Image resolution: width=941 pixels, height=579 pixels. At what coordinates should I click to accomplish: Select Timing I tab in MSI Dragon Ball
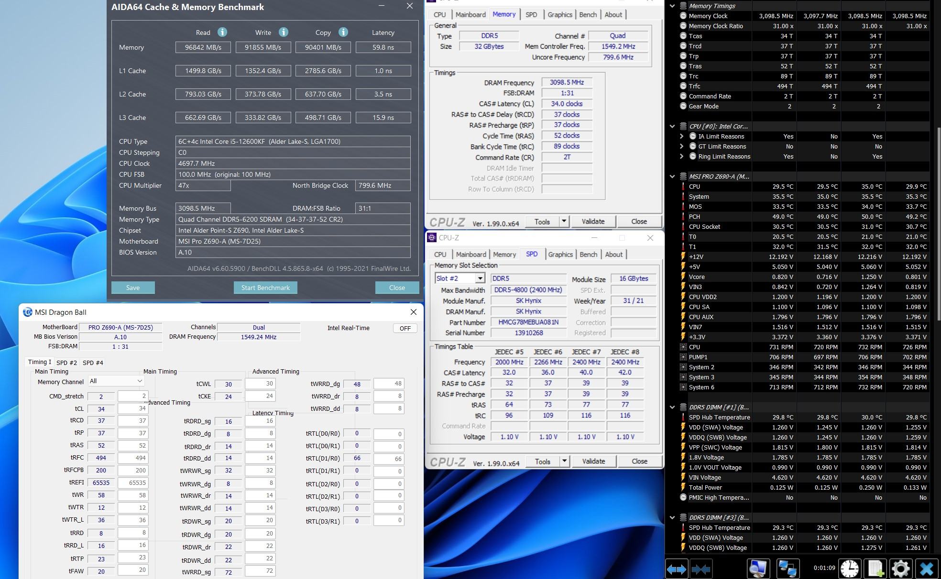tap(39, 362)
